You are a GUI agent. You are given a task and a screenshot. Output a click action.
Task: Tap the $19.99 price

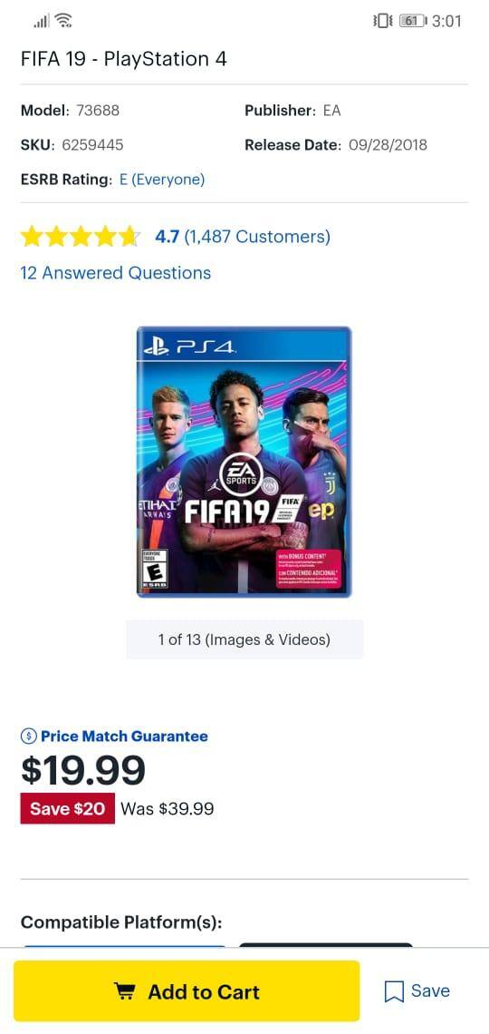(83, 769)
